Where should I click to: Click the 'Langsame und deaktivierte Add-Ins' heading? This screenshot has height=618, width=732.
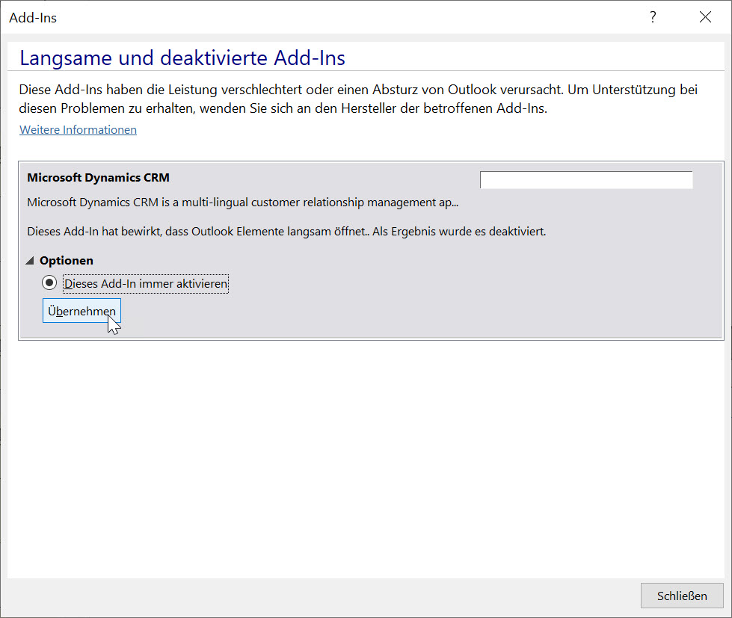click(182, 58)
